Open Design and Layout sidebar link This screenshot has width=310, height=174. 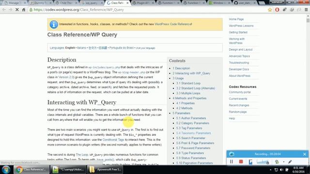click(x=241, y=49)
